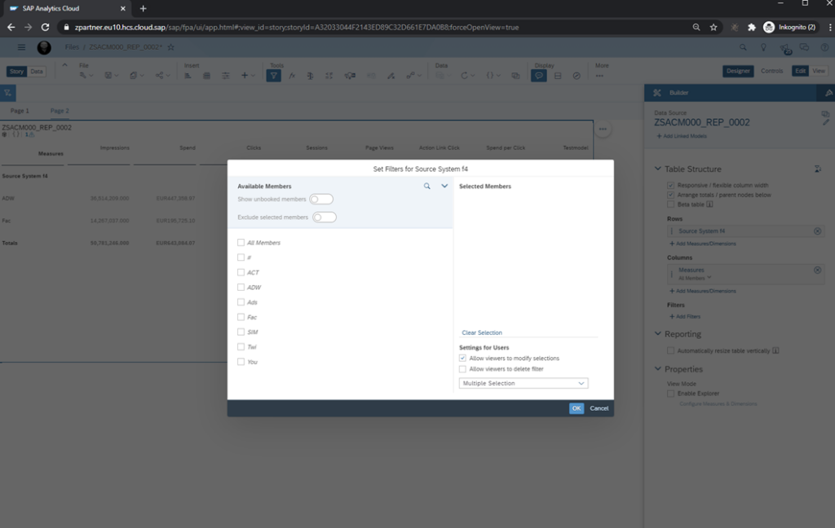Click the swap axis icon in Table Structure
The width and height of the screenshot is (835, 528).
[x=817, y=169]
